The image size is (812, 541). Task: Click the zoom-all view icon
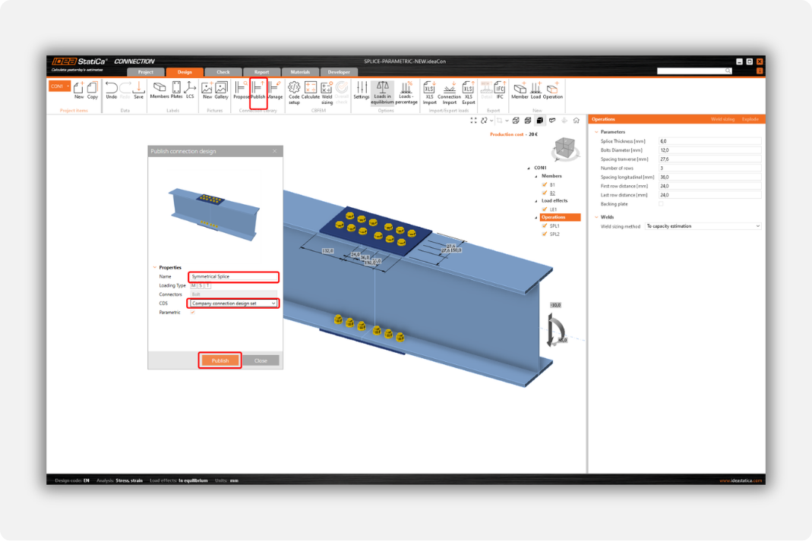click(473, 120)
